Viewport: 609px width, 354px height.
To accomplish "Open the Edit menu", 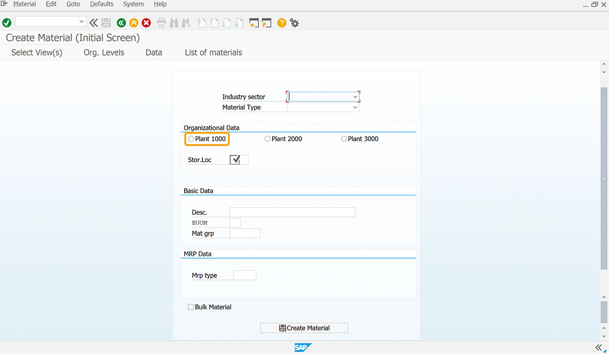I will [x=51, y=4].
